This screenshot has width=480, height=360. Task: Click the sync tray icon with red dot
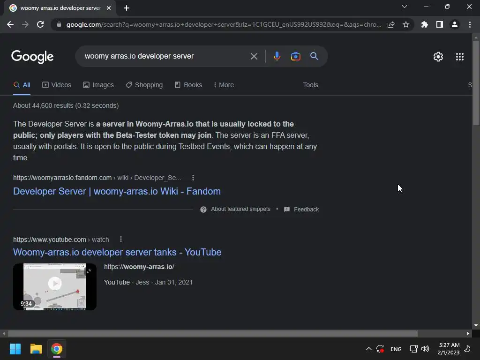(x=380, y=349)
